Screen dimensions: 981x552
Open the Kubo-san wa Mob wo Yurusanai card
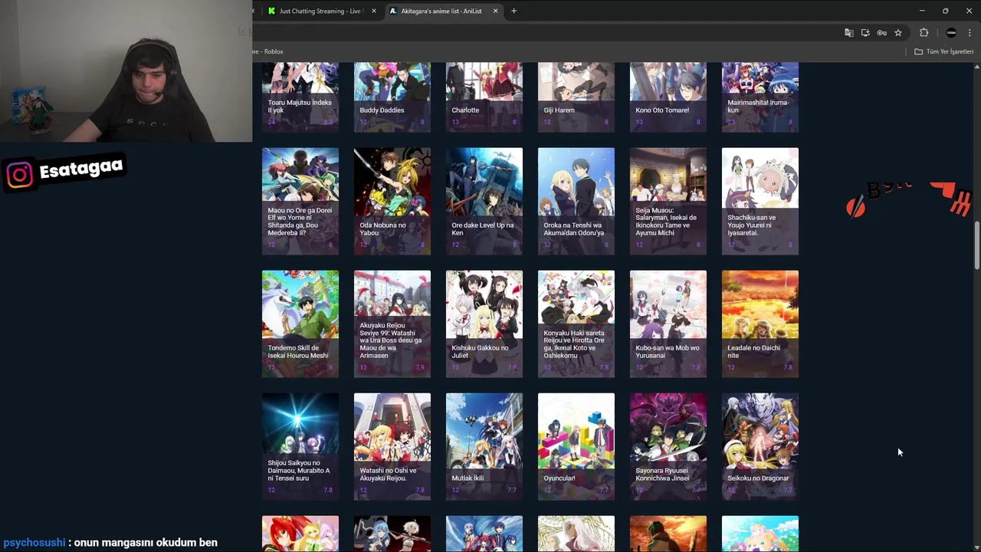click(x=668, y=324)
